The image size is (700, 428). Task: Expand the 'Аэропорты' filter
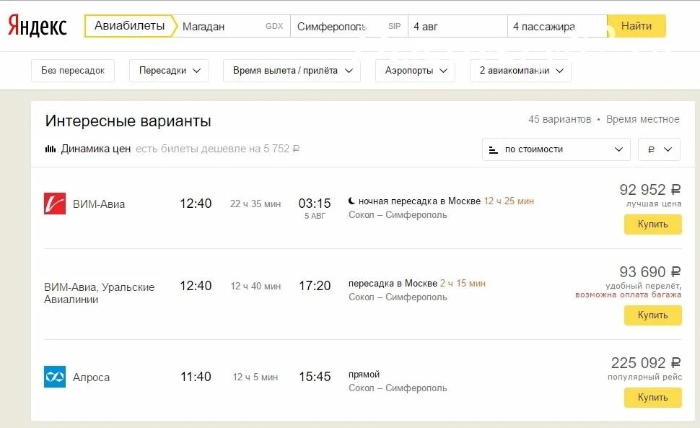[415, 71]
